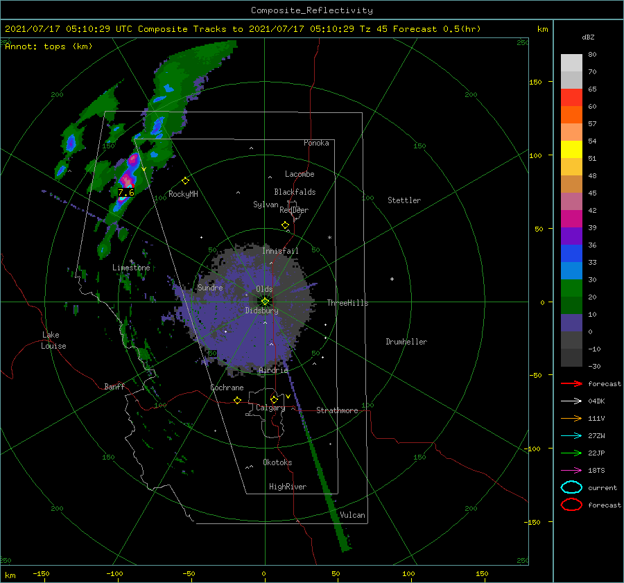Select the magenta 42-39 dBZ color swatch
Image resolution: width=624 pixels, height=583 pixels.
tap(571, 219)
